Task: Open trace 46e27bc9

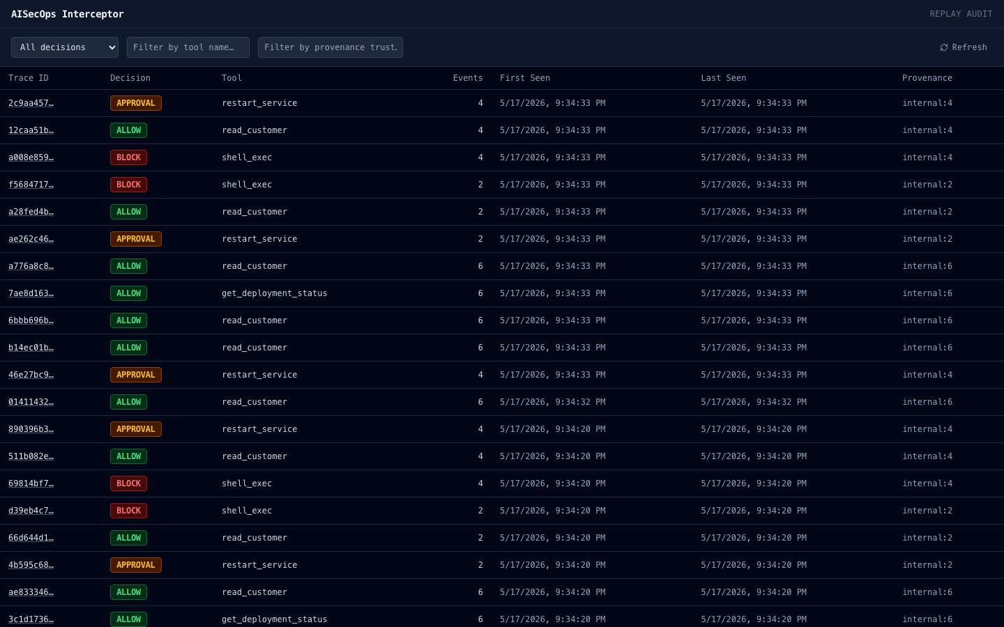Action: click(x=31, y=375)
